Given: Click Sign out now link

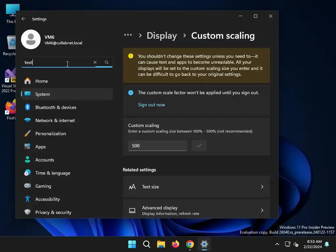Looking at the screenshot, I should click(x=152, y=105).
